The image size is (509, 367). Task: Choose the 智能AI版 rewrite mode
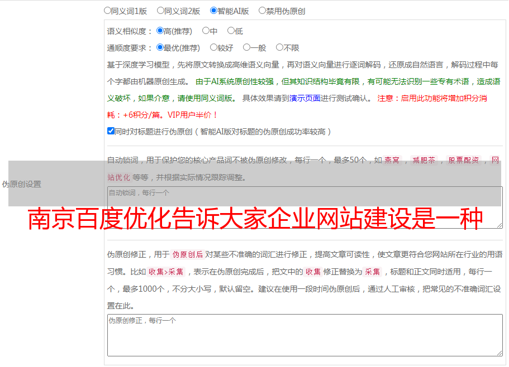[x=213, y=11]
